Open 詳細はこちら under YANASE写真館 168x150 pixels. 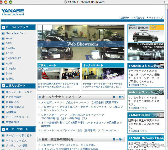click(x=139, y=131)
